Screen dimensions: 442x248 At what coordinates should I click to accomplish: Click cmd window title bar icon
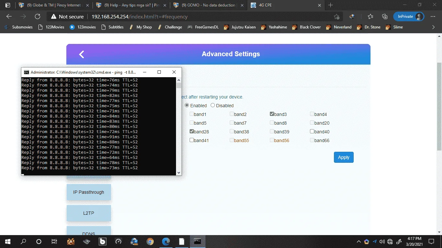27,72
